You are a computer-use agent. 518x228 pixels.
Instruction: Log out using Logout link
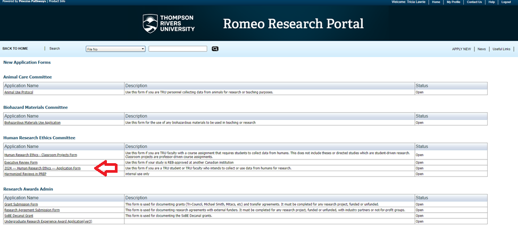[506, 2]
